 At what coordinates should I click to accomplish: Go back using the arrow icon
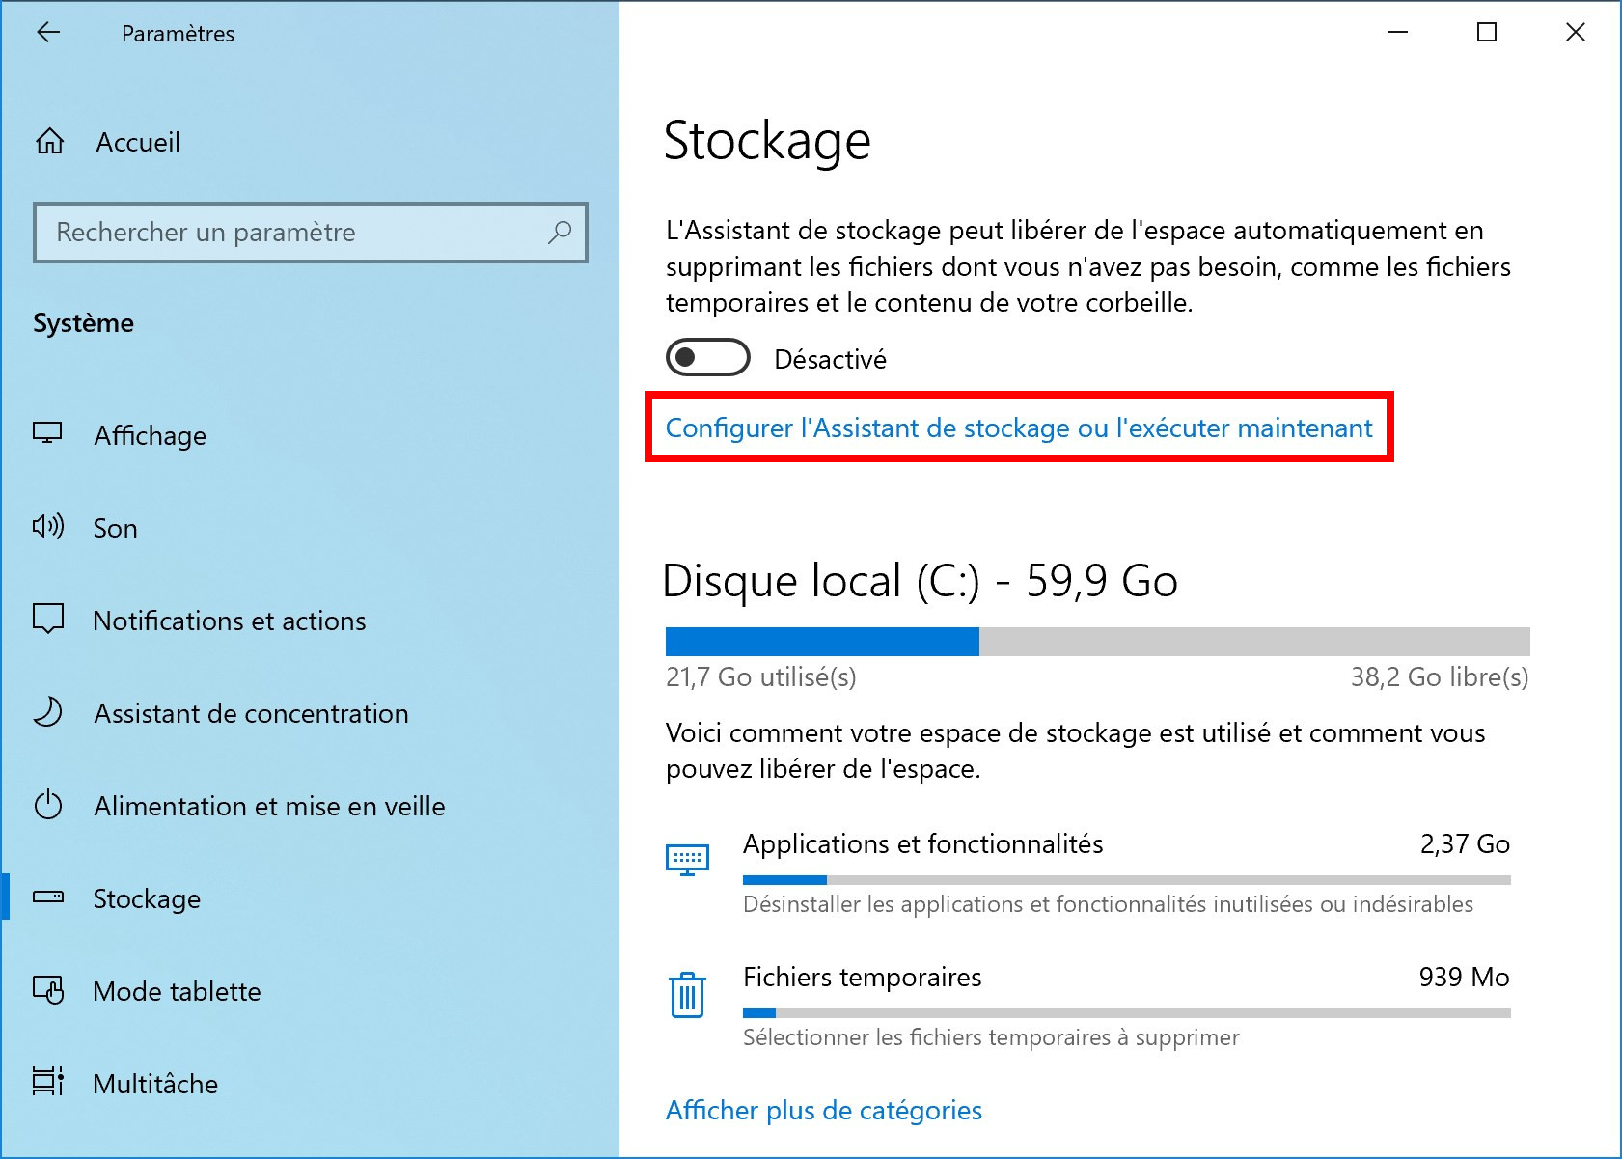(48, 33)
